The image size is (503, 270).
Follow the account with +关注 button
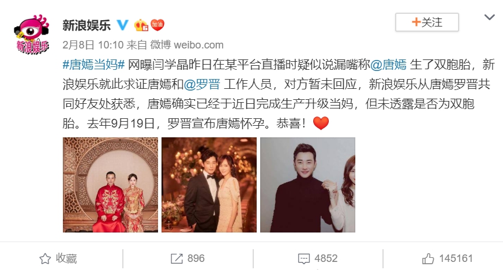pos(427,22)
